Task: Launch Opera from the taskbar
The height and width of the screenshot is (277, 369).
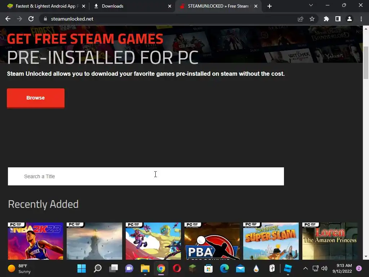Action: click(177, 268)
